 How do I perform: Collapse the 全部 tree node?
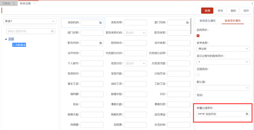pyautogui.click(x=6, y=39)
